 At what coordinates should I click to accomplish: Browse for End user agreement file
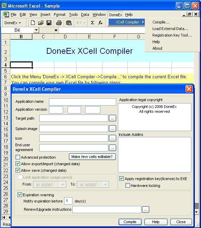click(112, 148)
